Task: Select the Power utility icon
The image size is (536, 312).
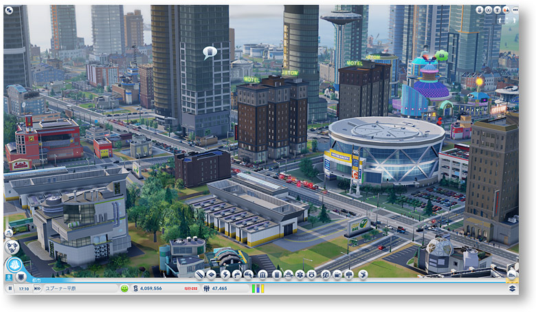Action: (x=224, y=275)
